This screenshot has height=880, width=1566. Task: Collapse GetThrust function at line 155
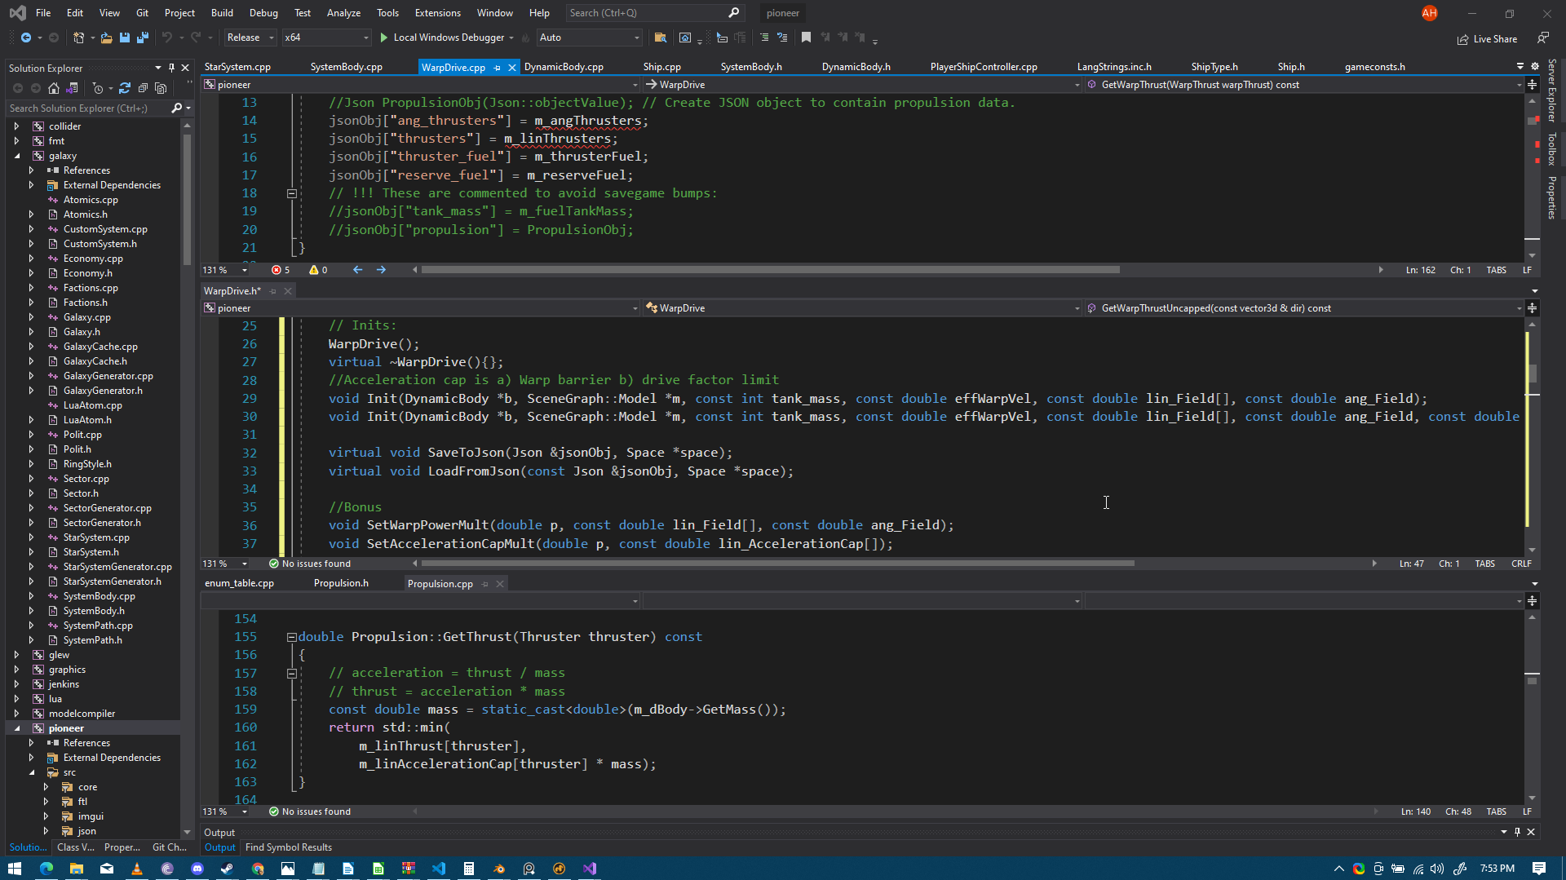point(291,637)
